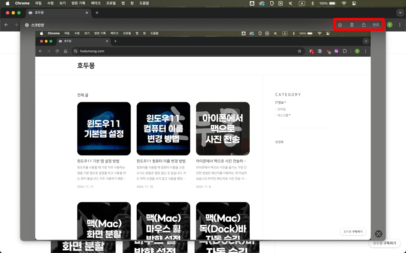Click the red extension icon badged 1
The image size is (406, 253).
[x=312, y=51]
